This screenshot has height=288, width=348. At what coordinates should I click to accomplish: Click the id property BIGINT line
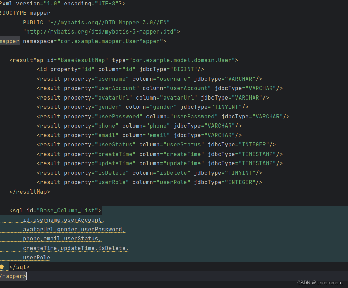point(120,69)
